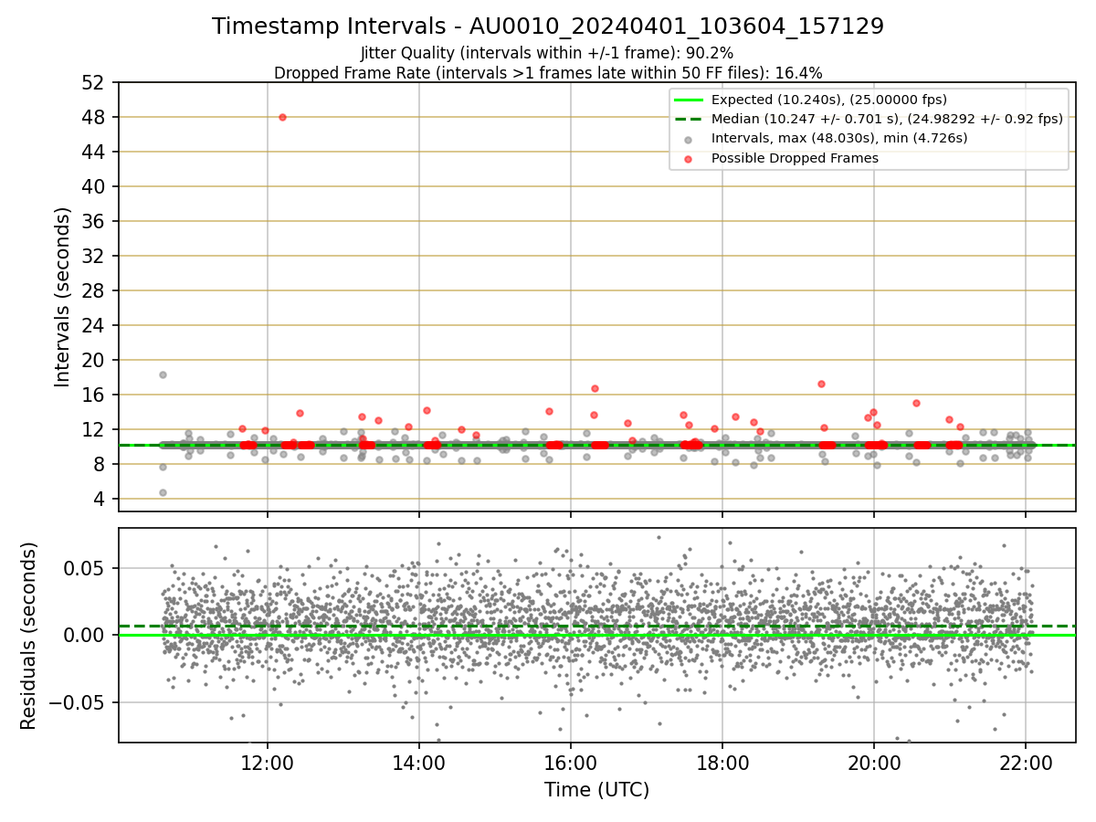1096x822 pixels.
Task: Select legend entry "Expected (10.240s), (25.00000 fps)"
Action: coord(829,100)
